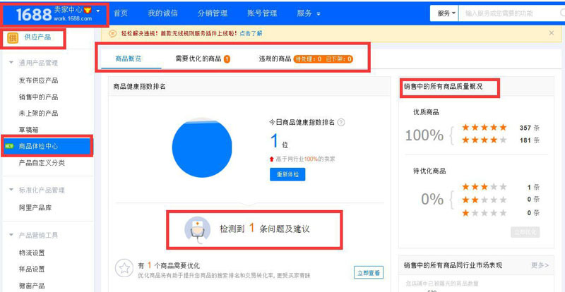This screenshot has width=565, height=292.
Task: Collapse the 通用产品管理 section
Action: pos(11,63)
